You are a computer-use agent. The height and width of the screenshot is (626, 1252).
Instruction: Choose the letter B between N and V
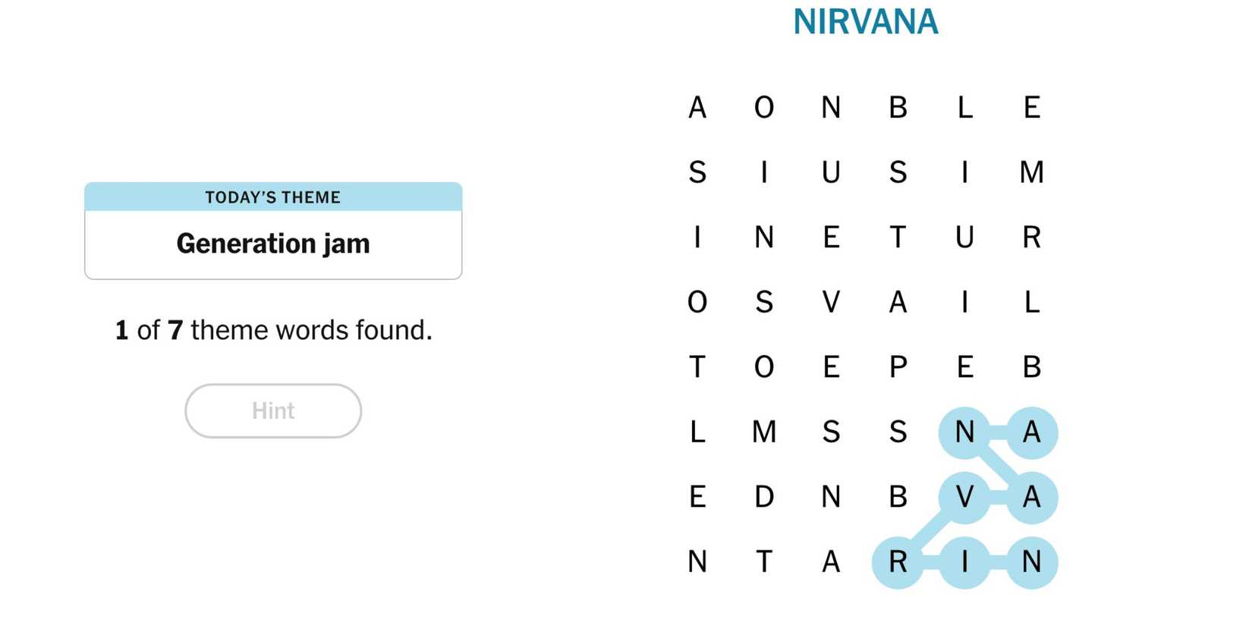pyautogui.click(x=898, y=497)
